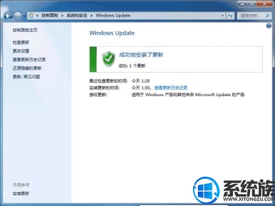Click the Back navigation arrow button
The width and height of the screenshot is (275, 206).
(8, 16)
